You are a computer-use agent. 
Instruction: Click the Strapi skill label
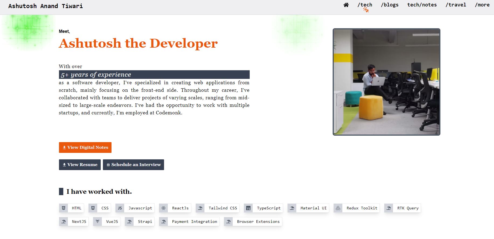145,222
